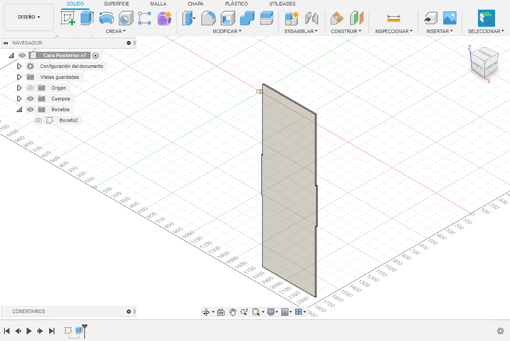Select the Combine tool
The image size is (510, 341).
click(247, 18)
